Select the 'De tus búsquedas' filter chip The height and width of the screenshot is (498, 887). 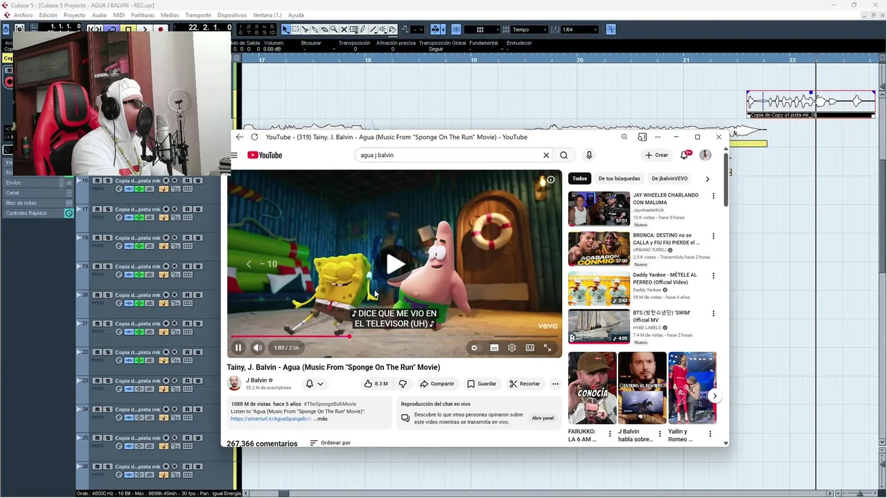click(x=619, y=178)
